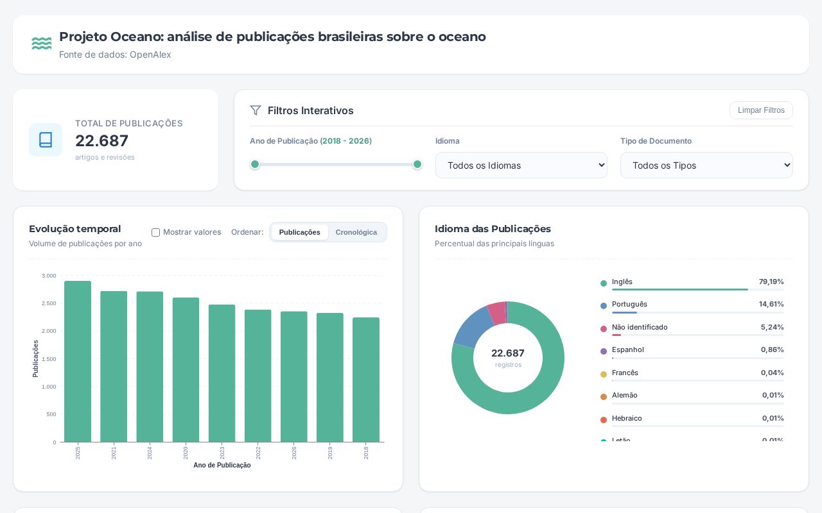Screen dimensions: 822x513
Task: Open the Todos os Tipos dropdown
Action: [706, 165]
